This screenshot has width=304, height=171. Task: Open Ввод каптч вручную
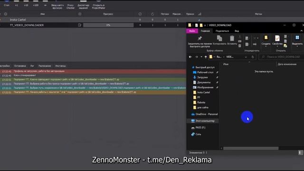[x=57, y=5]
